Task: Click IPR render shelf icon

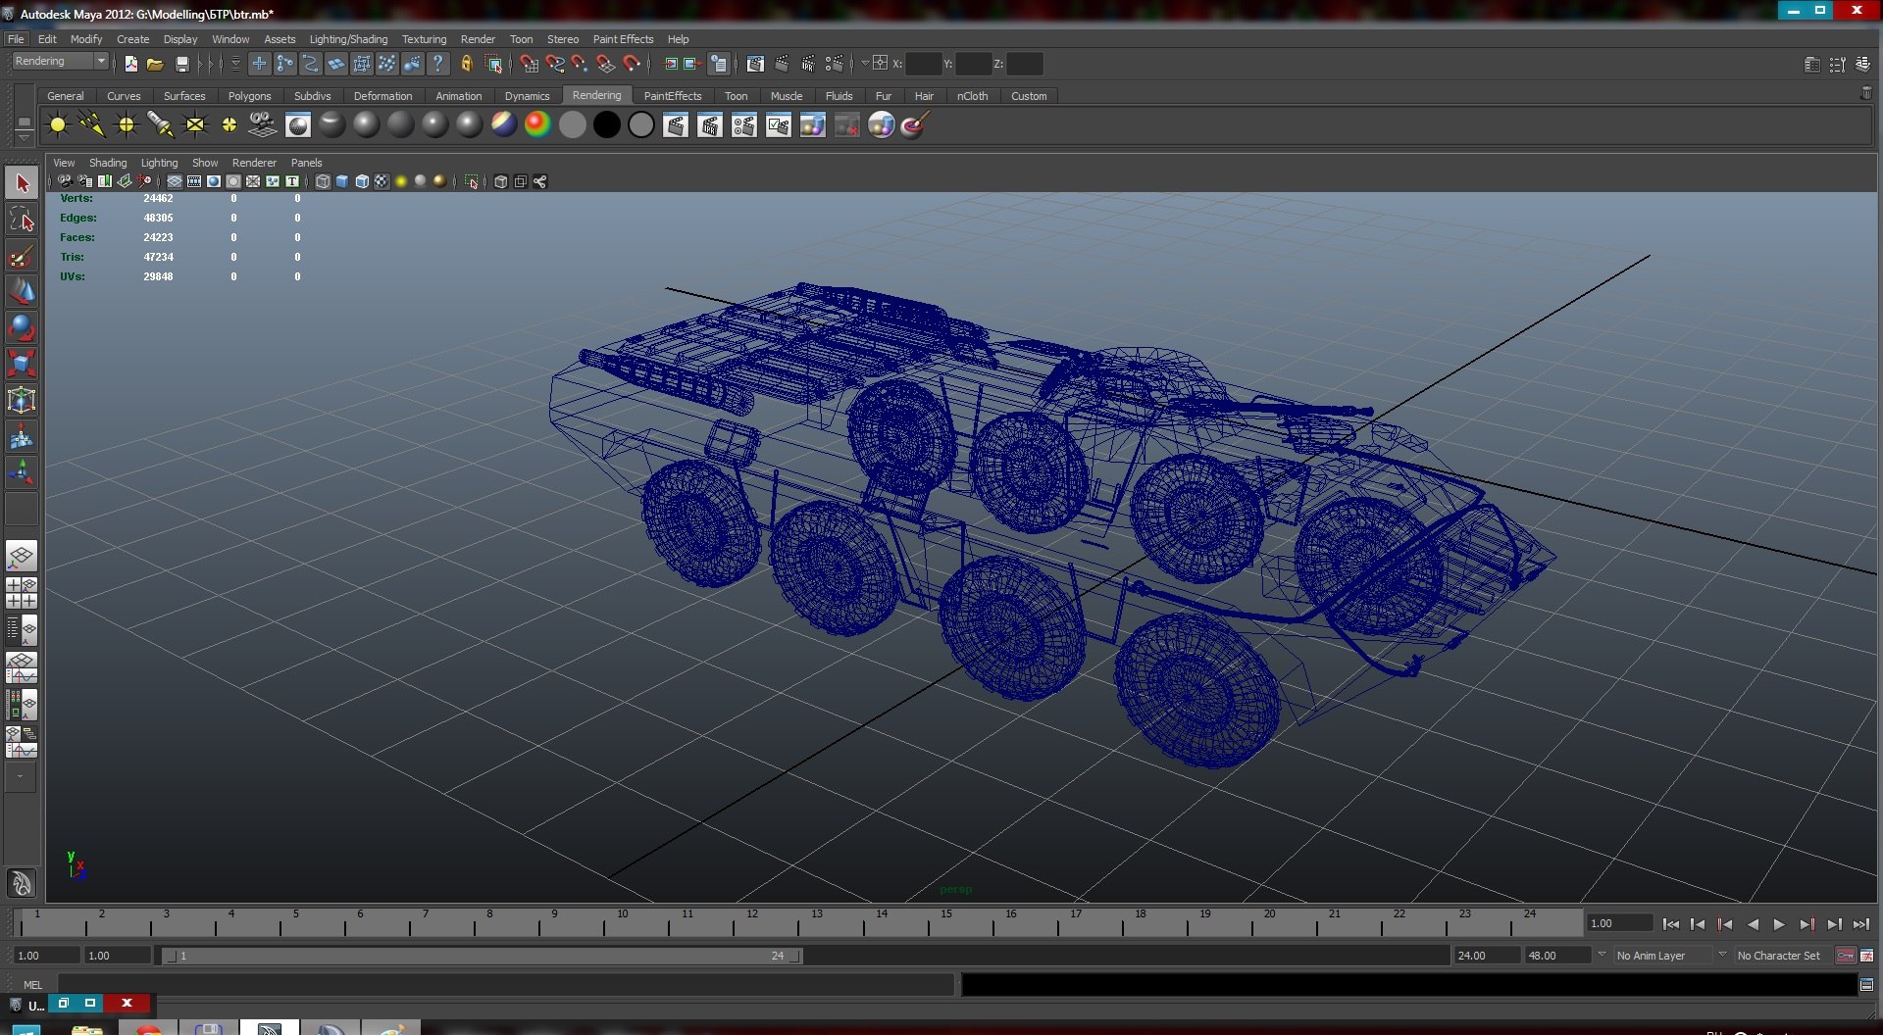Action: 710,124
